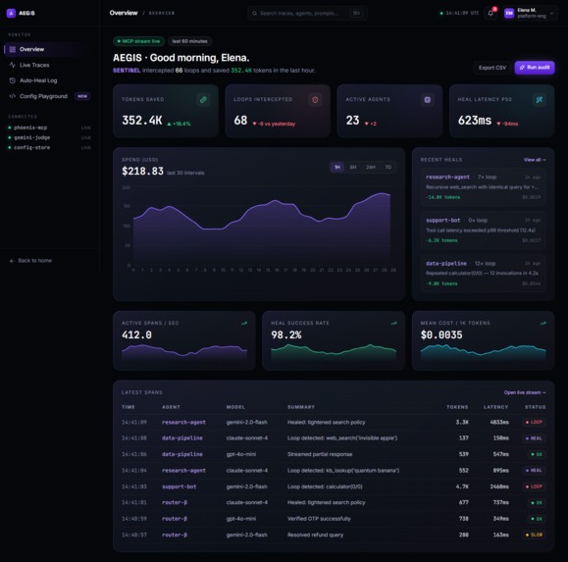This screenshot has width=568, height=562.
Task: Select the gemini-judge connection
Action: [49, 137]
